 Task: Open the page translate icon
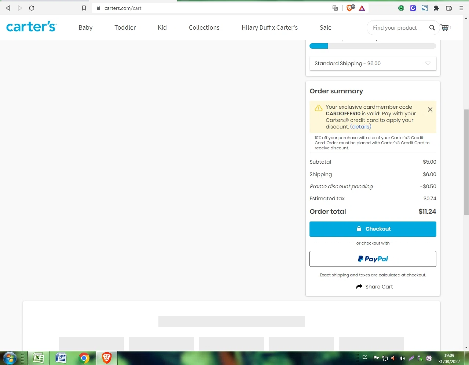point(335,8)
